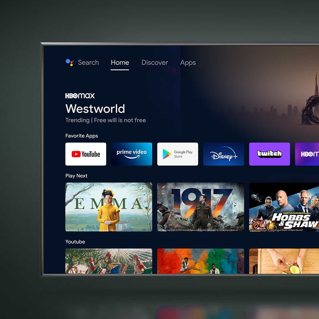
Task: Open the HBO Max app tile
Action: [307, 154]
